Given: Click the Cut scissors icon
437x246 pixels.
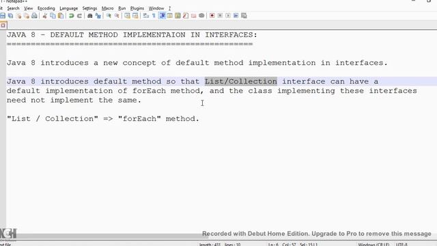Looking at the screenshot, I should point(45,16).
